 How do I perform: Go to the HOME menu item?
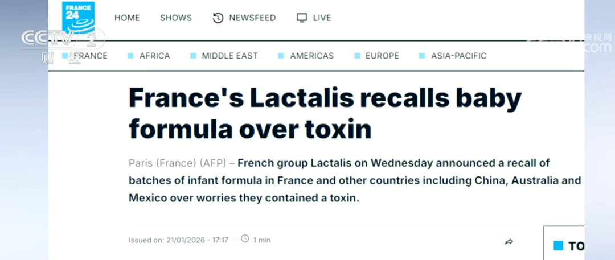[127, 18]
